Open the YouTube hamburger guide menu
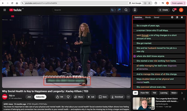The image size is (187, 111). [x=5, y=10]
